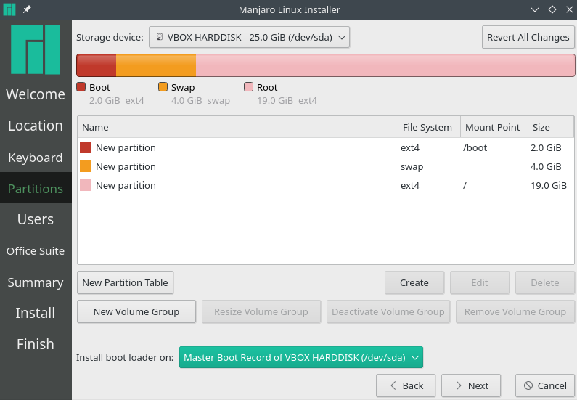The height and width of the screenshot is (400, 577).
Task: Click the Mount Point column header
Action: (494, 127)
